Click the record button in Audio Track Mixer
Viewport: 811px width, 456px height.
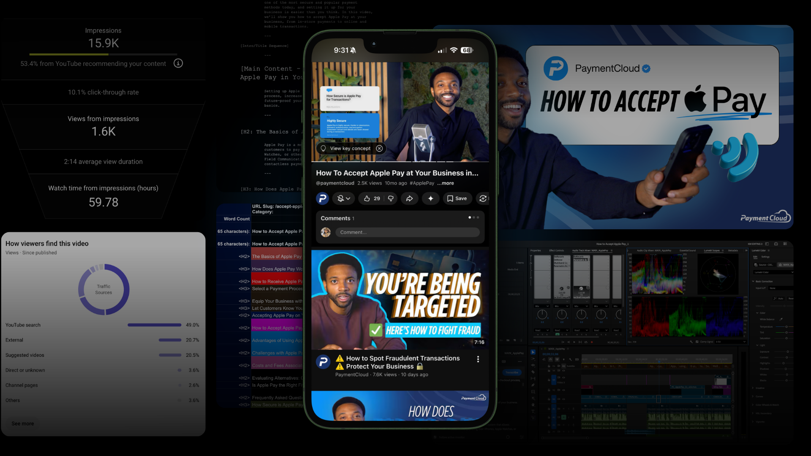pos(592,342)
